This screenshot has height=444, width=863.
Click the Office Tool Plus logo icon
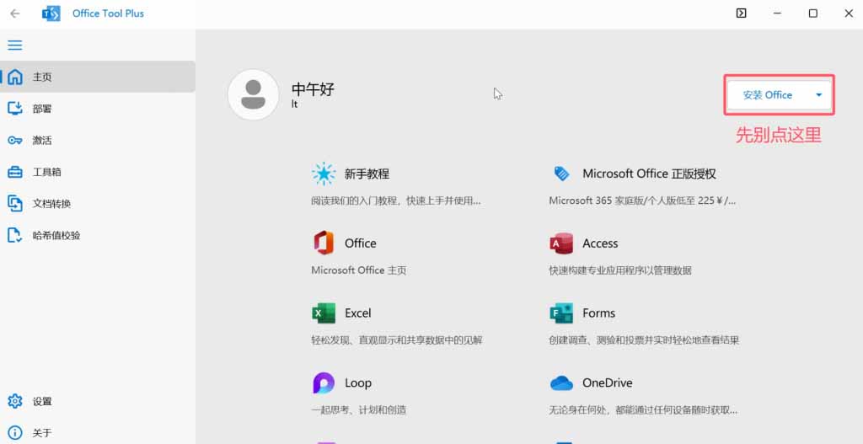pyautogui.click(x=51, y=13)
